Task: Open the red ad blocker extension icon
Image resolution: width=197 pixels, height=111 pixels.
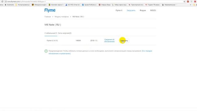Action: click(188, 2)
